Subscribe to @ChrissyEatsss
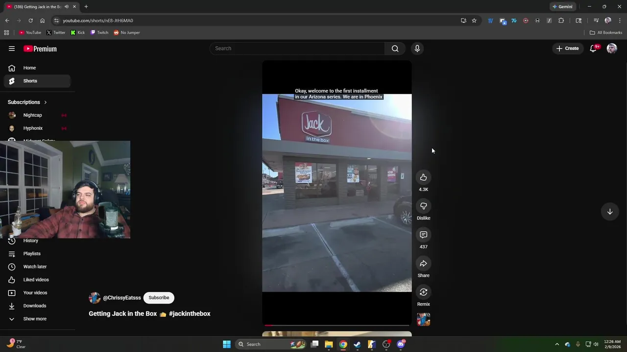This screenshot has width=627, height=352. (x=159, y=298)
